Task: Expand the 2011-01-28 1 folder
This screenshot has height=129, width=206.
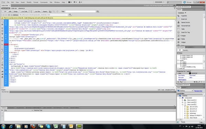Action: [x=185, y=107]
